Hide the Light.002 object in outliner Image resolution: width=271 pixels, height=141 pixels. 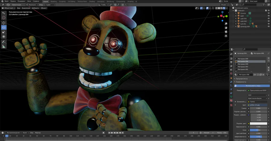pyautogui.click(x=269, y=21)
